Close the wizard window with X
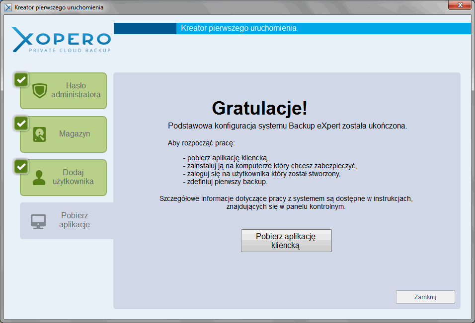This screenshot has height=323, width=475. (x=460, y=5)
